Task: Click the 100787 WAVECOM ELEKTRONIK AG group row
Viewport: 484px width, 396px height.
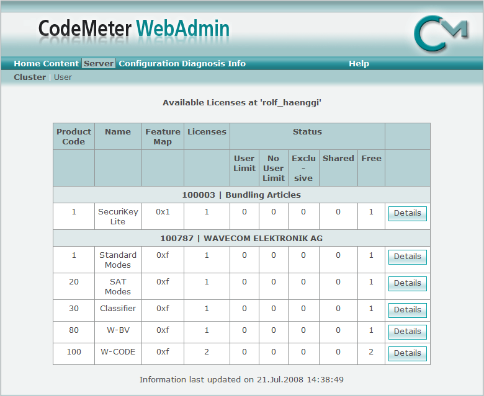Action: click(x=241, y=238)
